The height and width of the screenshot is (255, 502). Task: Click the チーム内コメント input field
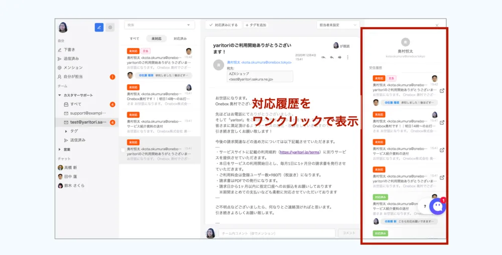(277, 233)
